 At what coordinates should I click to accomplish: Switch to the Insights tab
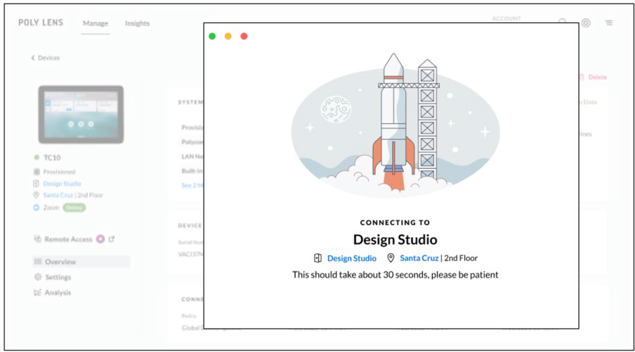point(137,23)
